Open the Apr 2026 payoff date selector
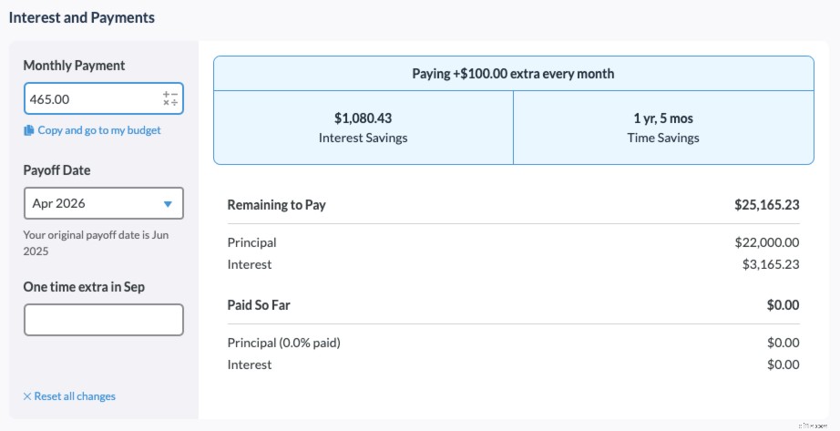The image size is (840, 431). tap(103, 204)
